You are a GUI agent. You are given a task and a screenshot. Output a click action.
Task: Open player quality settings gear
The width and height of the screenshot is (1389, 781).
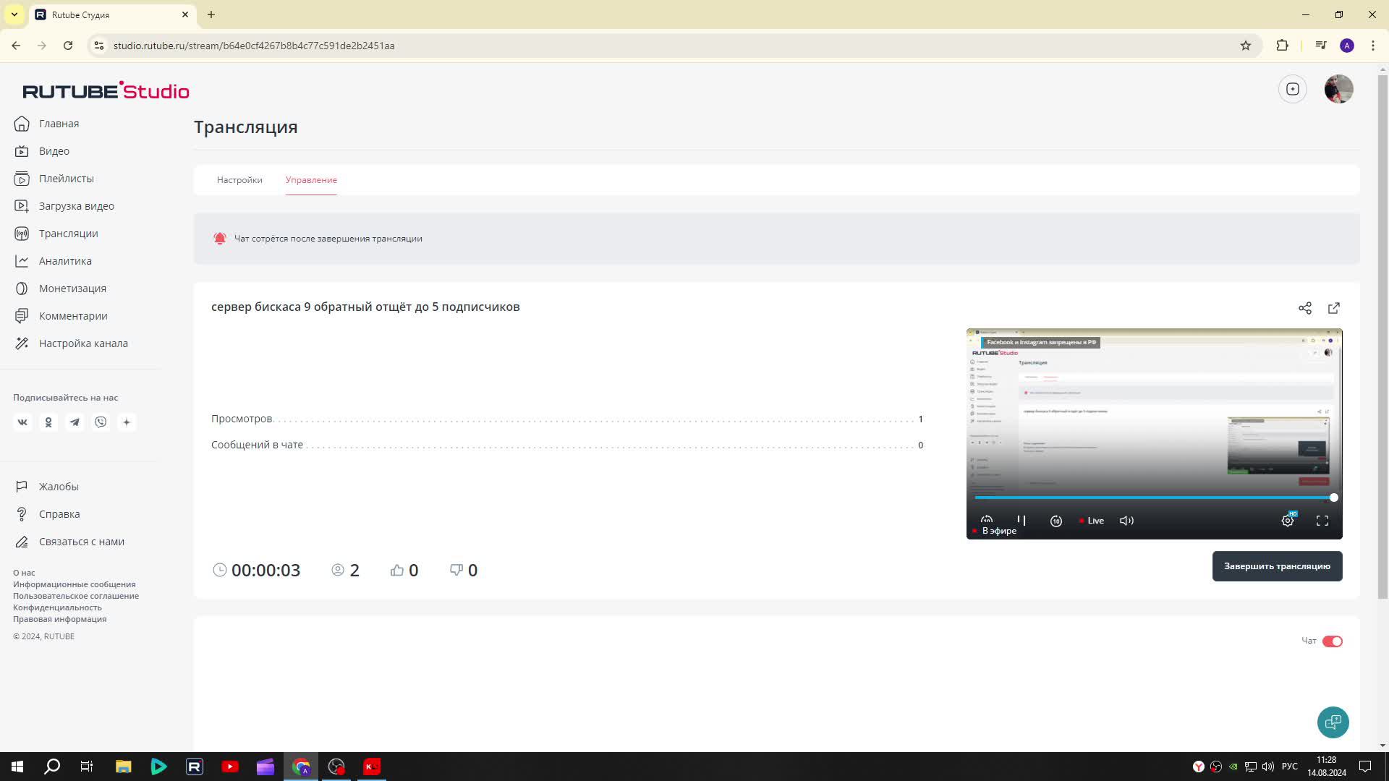pos(1288,521)
